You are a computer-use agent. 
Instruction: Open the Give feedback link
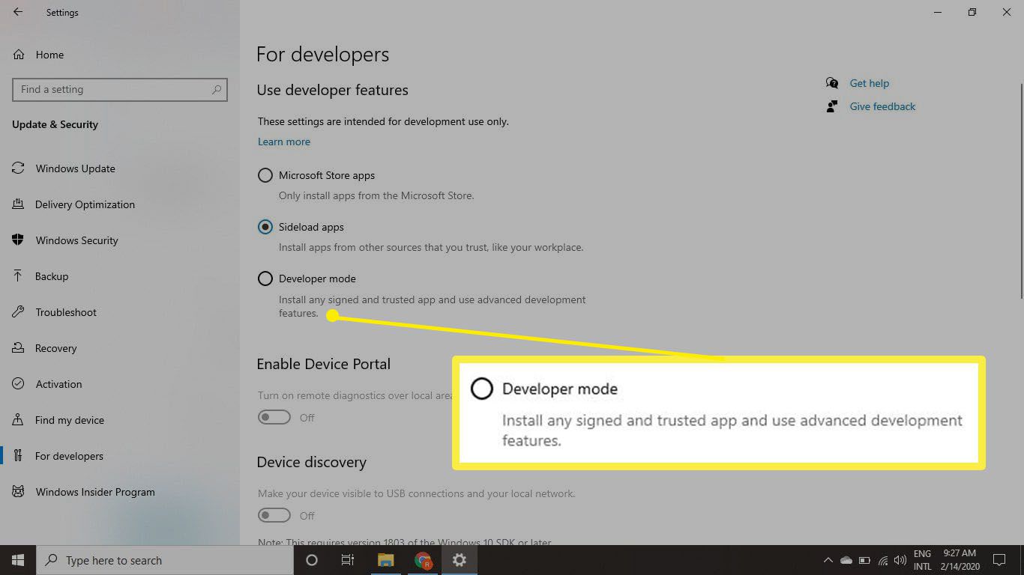tap(882, 106)
